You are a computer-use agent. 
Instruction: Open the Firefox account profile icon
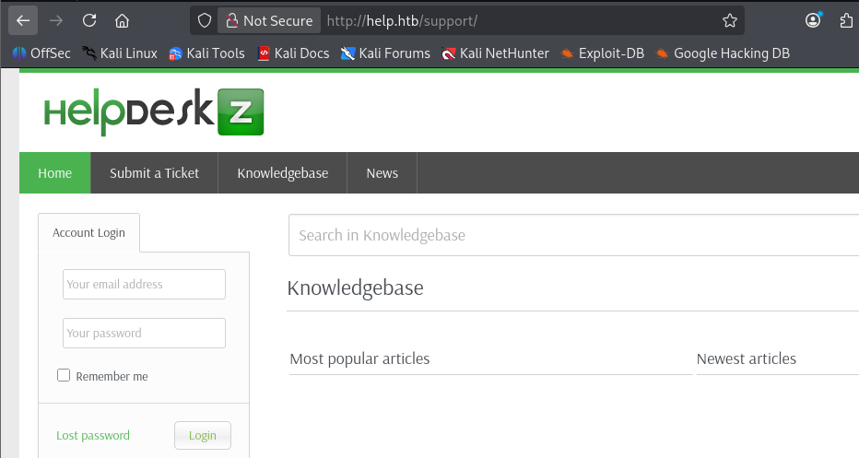click(813, 20)
